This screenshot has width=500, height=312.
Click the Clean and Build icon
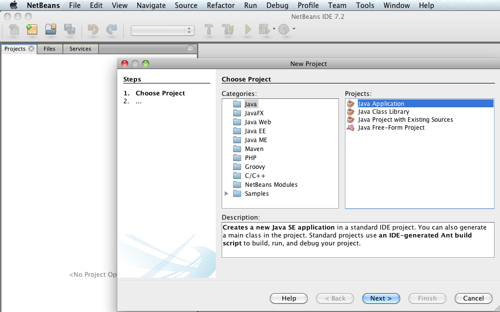(x=228, y=29)
